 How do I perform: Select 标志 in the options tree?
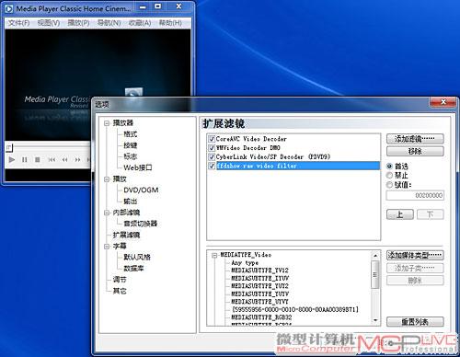tap(131, 156)
